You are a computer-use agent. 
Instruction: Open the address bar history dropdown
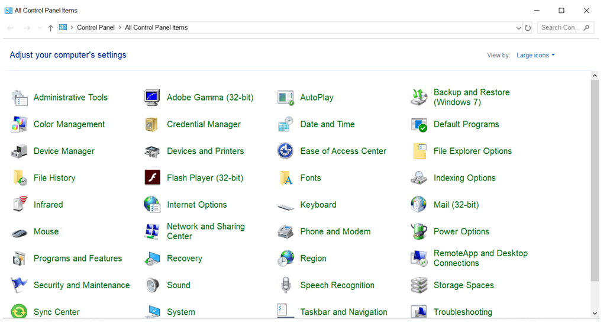tap(519, 28)
